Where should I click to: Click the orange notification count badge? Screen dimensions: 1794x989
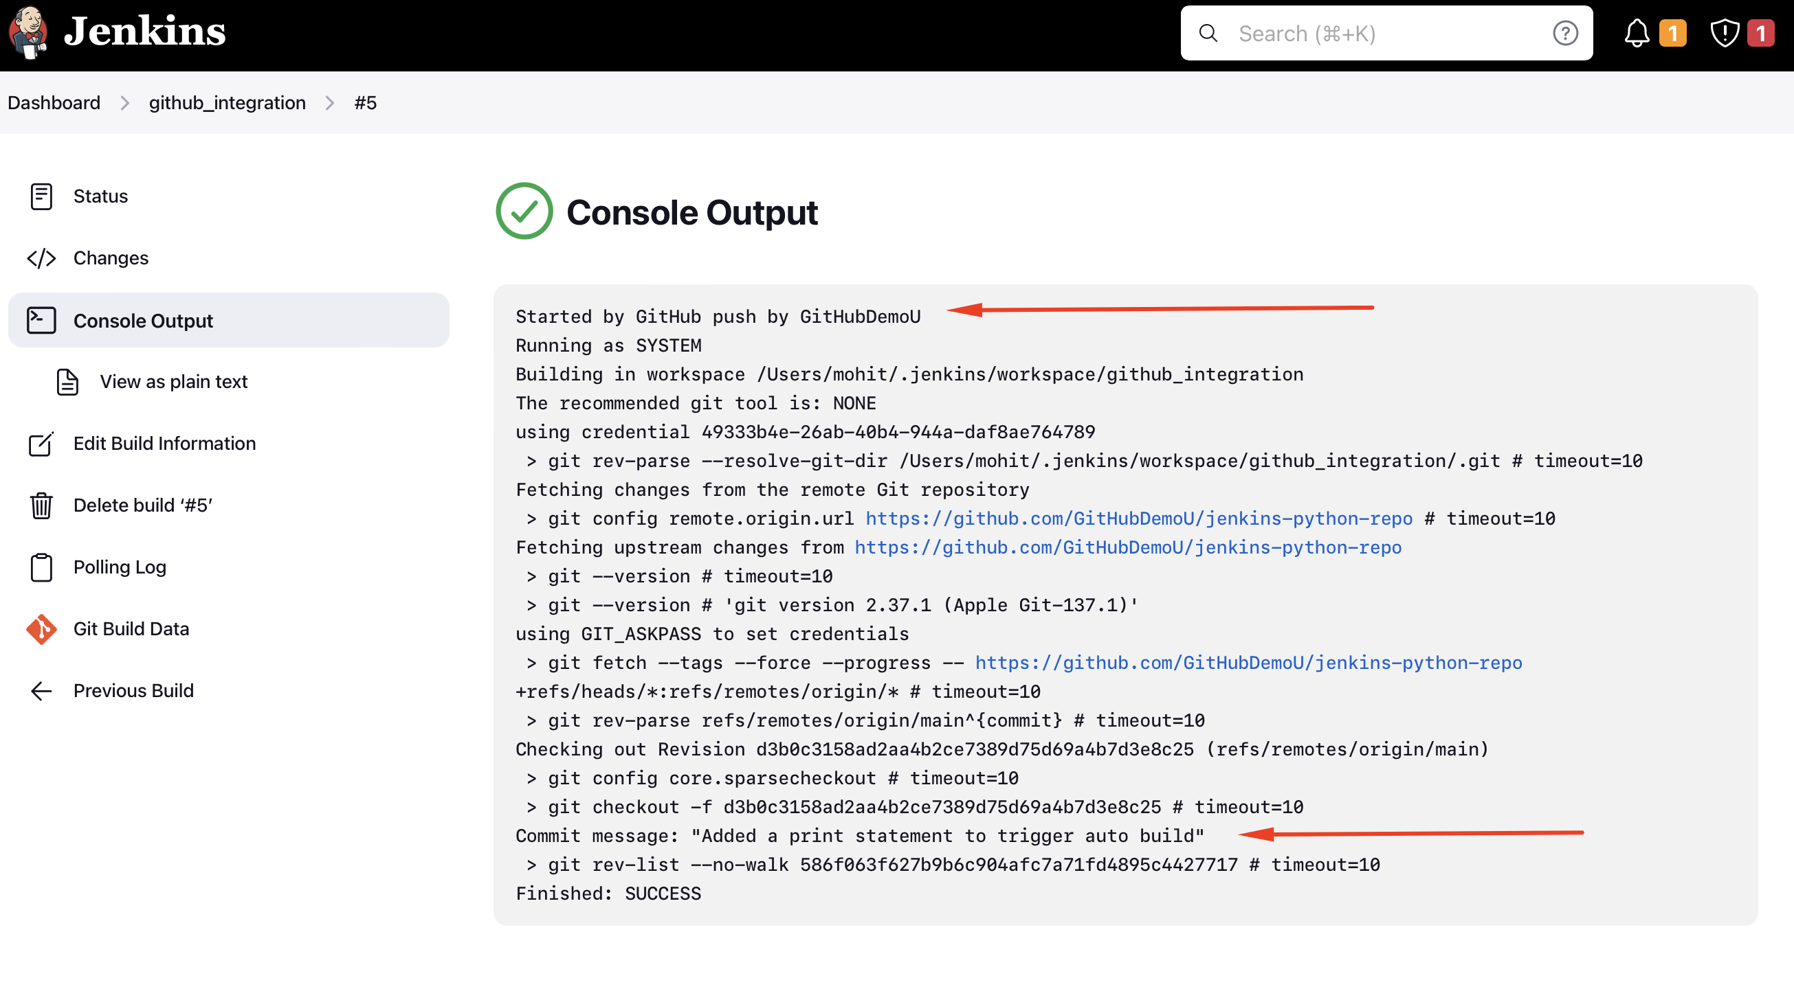1673,34
